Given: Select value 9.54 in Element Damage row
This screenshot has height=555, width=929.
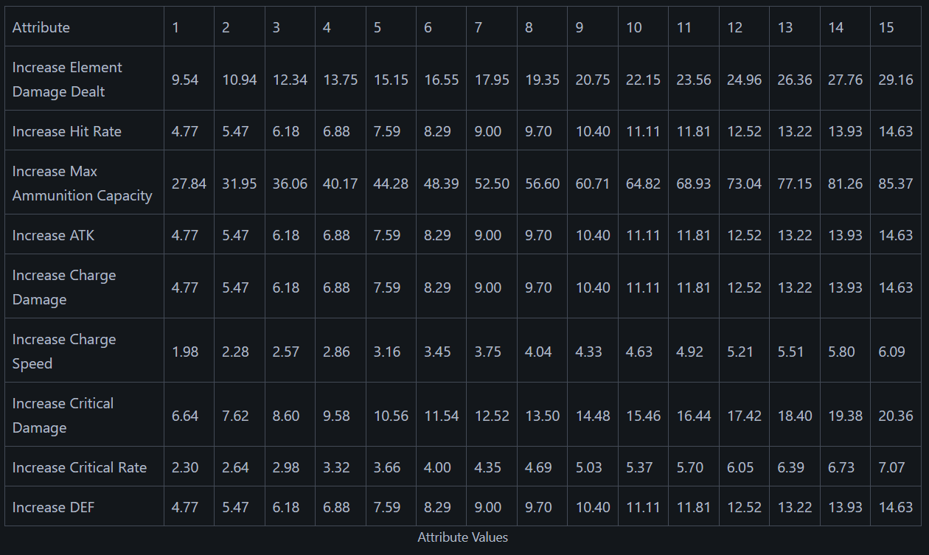Looking at the screenshot, I should click(185, 80).
